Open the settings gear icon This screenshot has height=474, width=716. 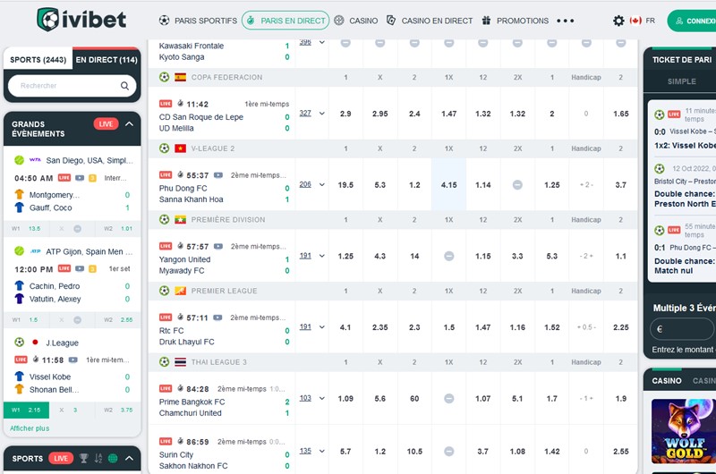click(618, 21)
